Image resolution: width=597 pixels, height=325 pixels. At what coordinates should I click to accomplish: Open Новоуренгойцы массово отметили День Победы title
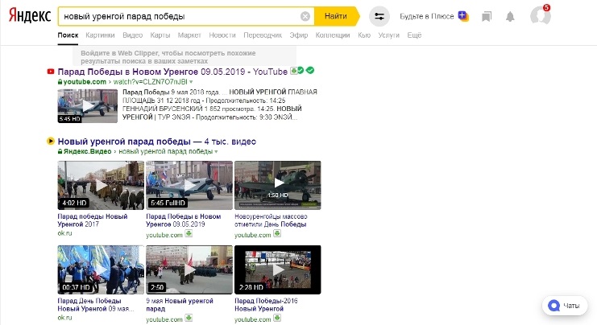[x=271, y=220]
